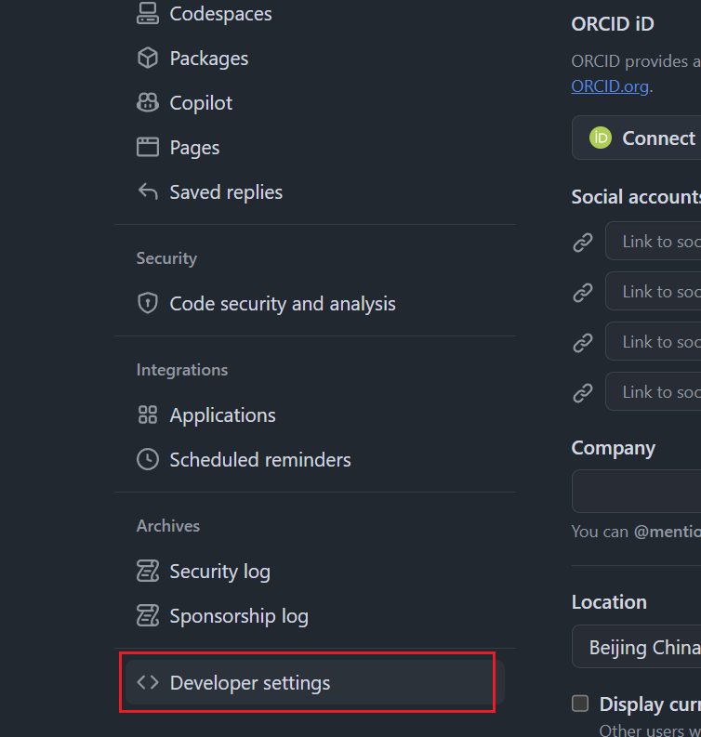Toggle the Display current local time checkbox
Image resolution: width=701 pixels, height=737 pixels.
tap(580, 704)
